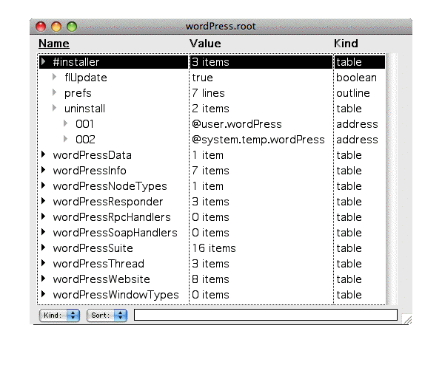Select the wordPressInfo row name
442x365 pixels.
click(90, 171)
